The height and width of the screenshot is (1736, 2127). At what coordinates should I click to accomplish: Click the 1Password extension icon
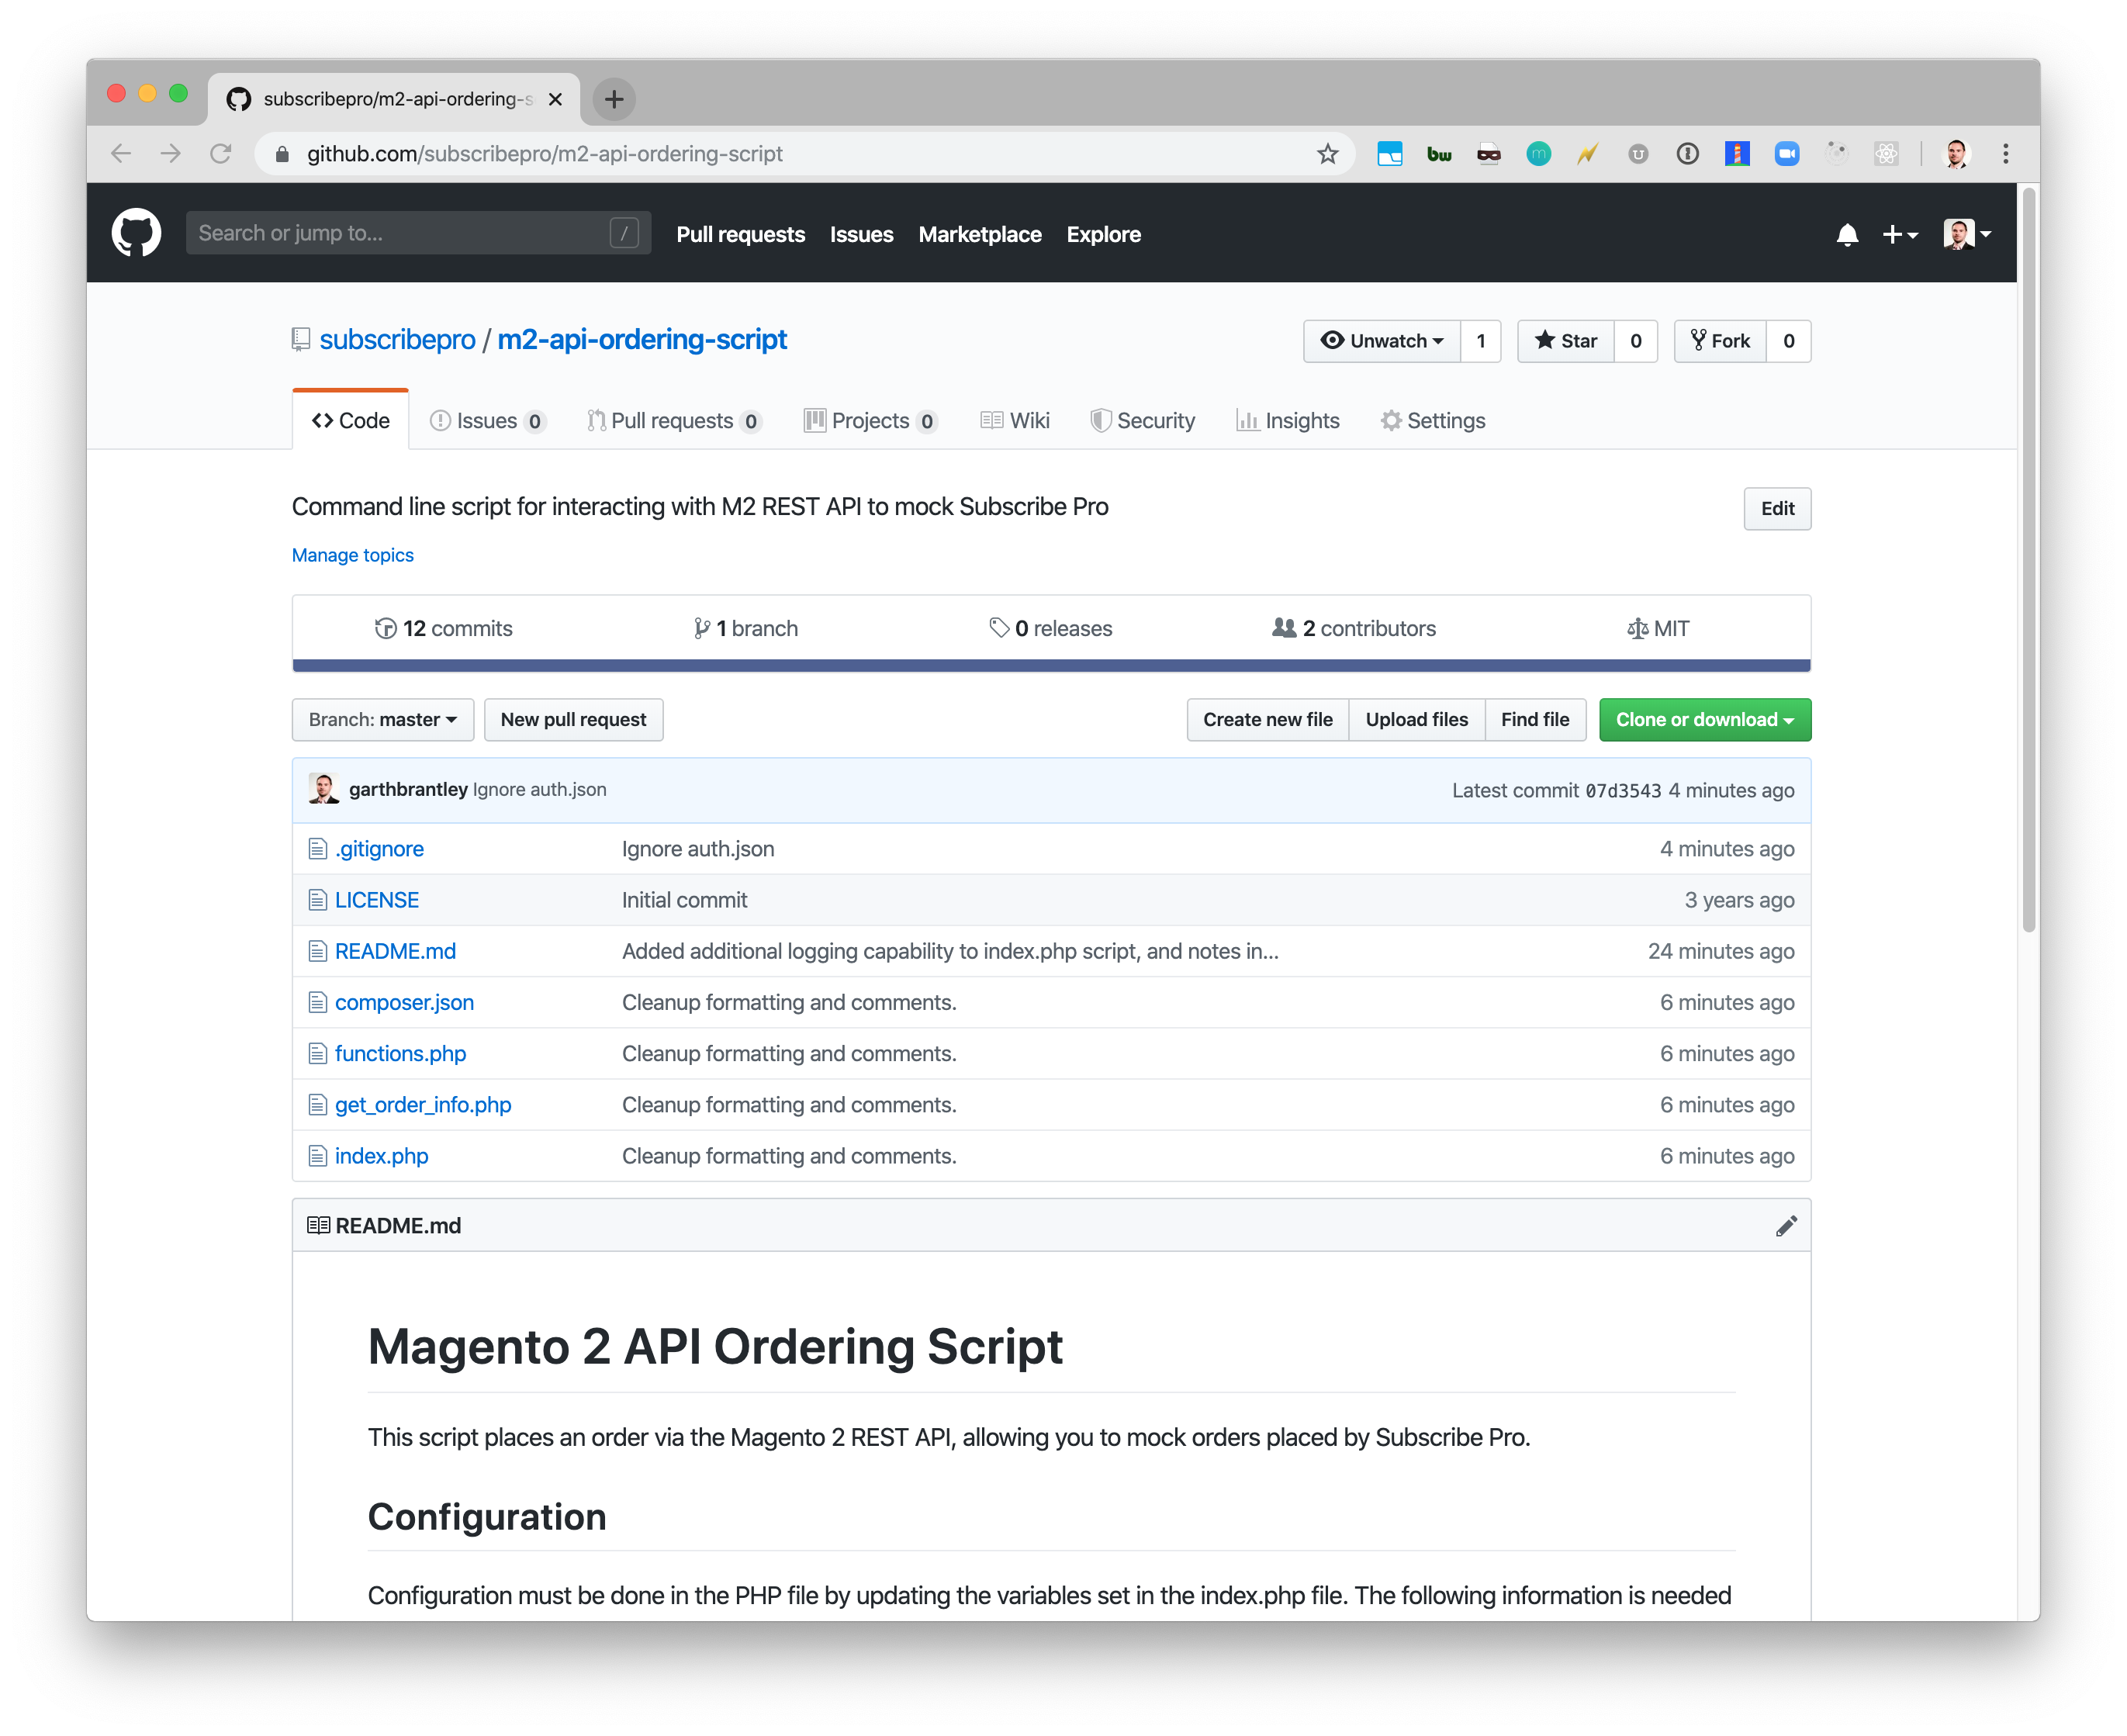click(x=1687, y=153)
